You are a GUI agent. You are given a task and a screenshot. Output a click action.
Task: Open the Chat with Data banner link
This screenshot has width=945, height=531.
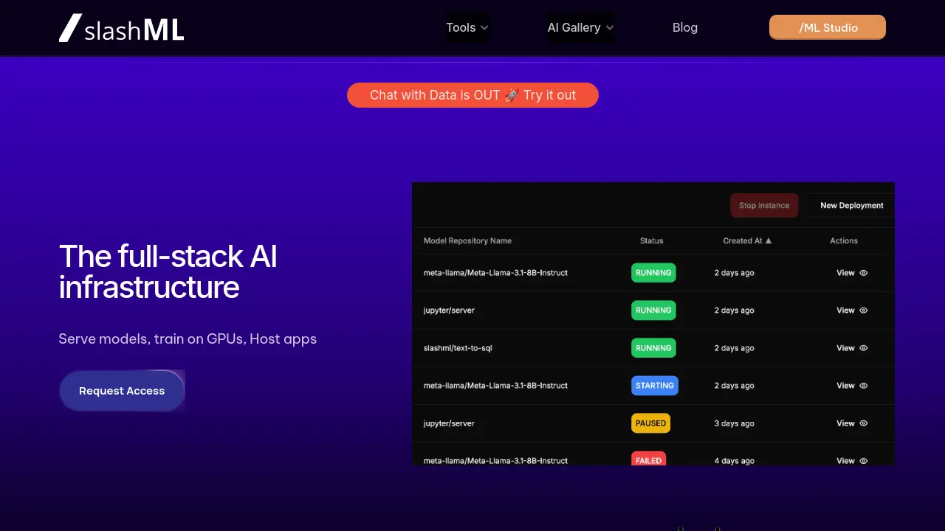point(472,95)
